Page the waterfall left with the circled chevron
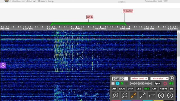Image resolution: width=180 pixels, height=101 pixels. [161, 95]
